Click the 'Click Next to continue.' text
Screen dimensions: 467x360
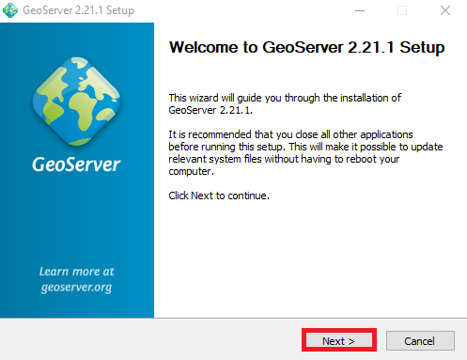(219, 196)
